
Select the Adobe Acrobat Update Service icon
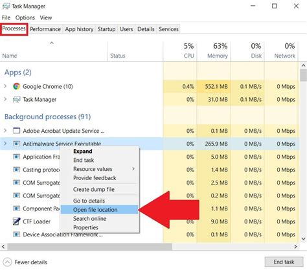16,131
